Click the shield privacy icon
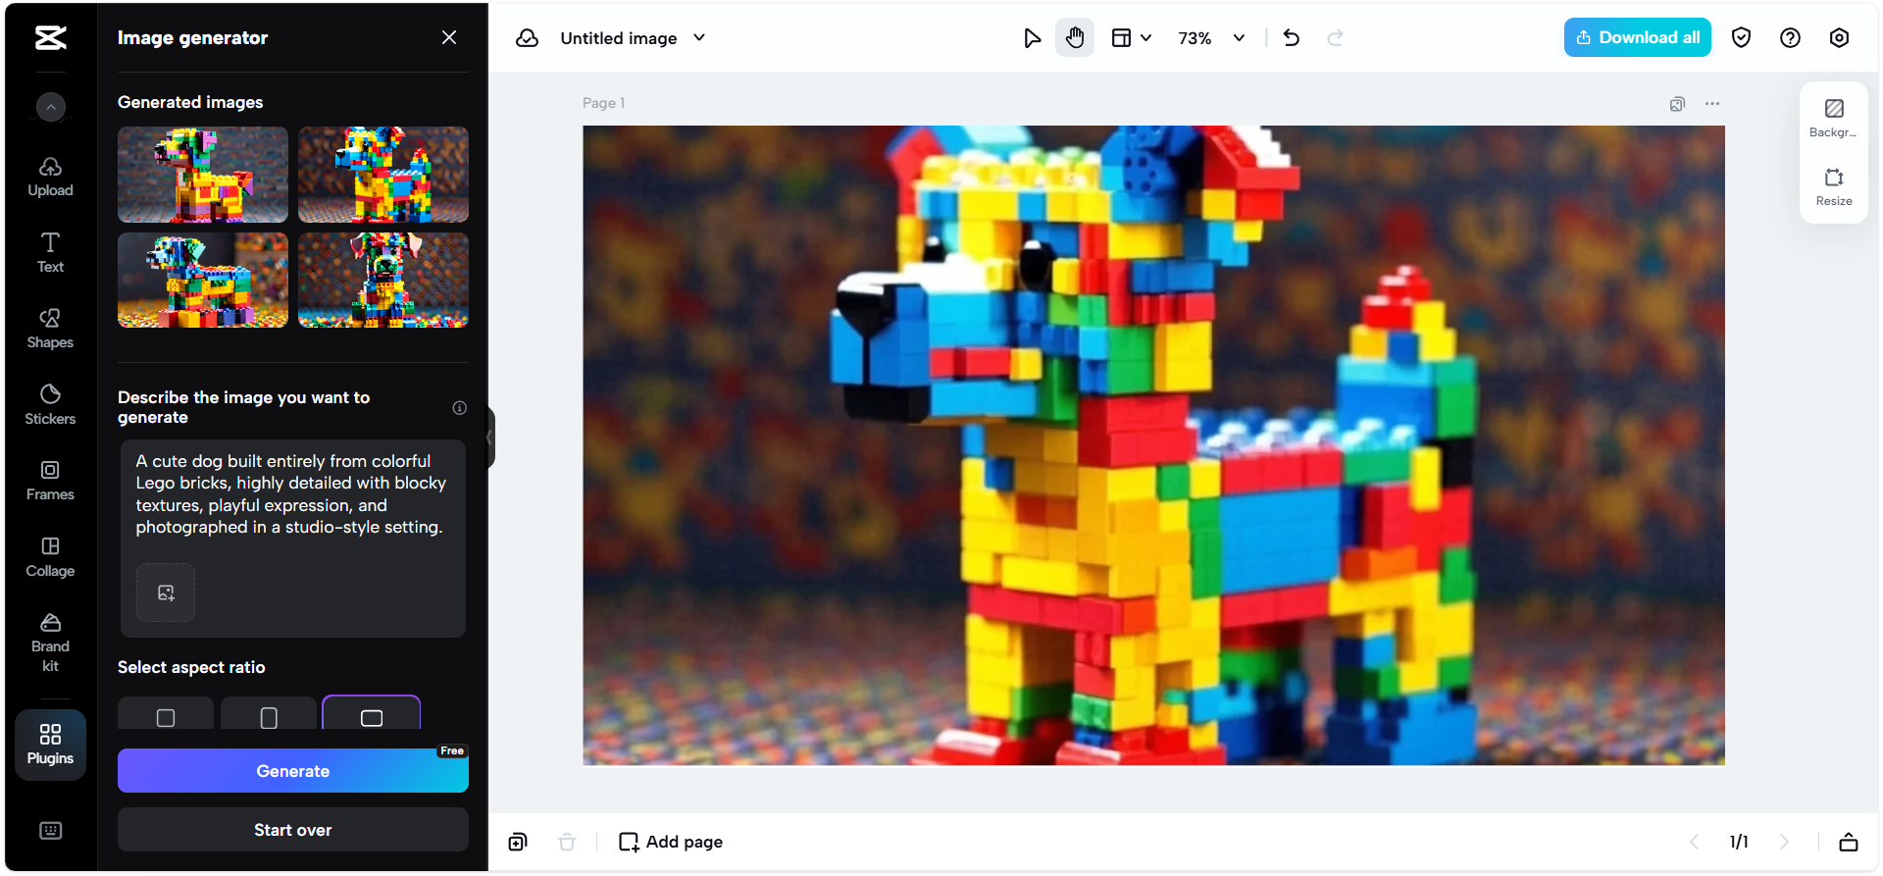The height and width of the screenshot is (876, 1883). (x=1741, y=37)
